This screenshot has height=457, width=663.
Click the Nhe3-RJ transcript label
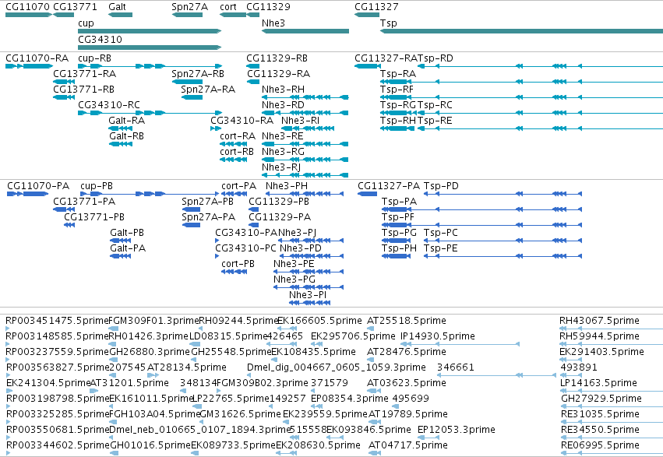coord(281,167)
